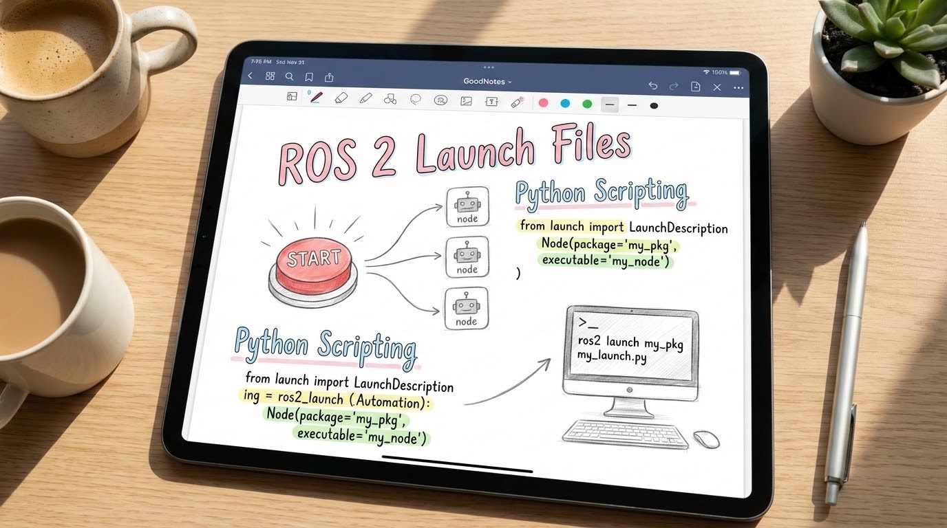Check the Wi-Fi status icon

tap(706, 71)
